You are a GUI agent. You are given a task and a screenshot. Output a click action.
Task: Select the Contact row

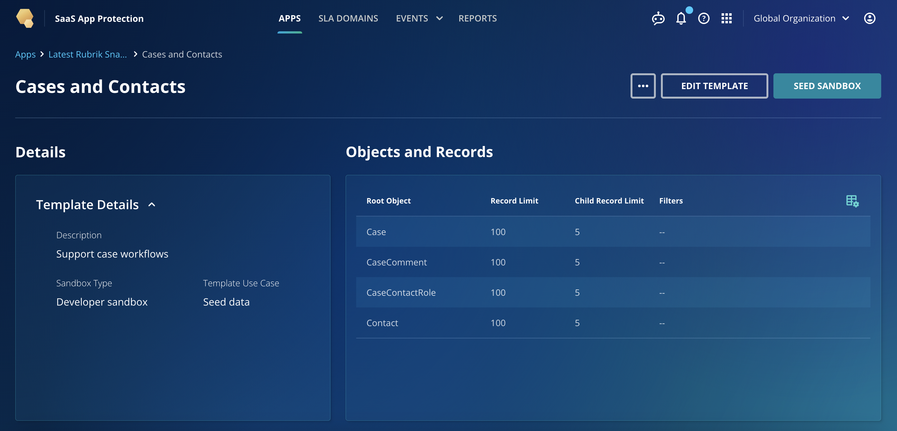tap(613, 323)
